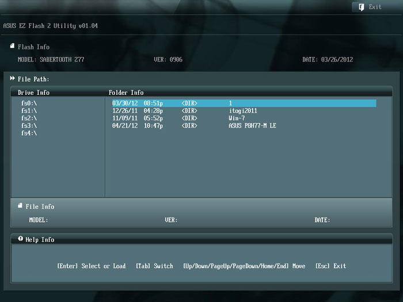The width and height of the screenshot is (403, 302).
Task: Click the File Info DATE: field
Action: point(322,220)
